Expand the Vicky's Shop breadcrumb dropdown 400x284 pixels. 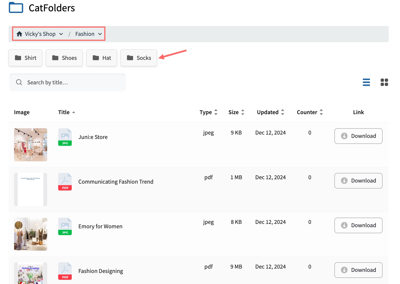point(61,34)
